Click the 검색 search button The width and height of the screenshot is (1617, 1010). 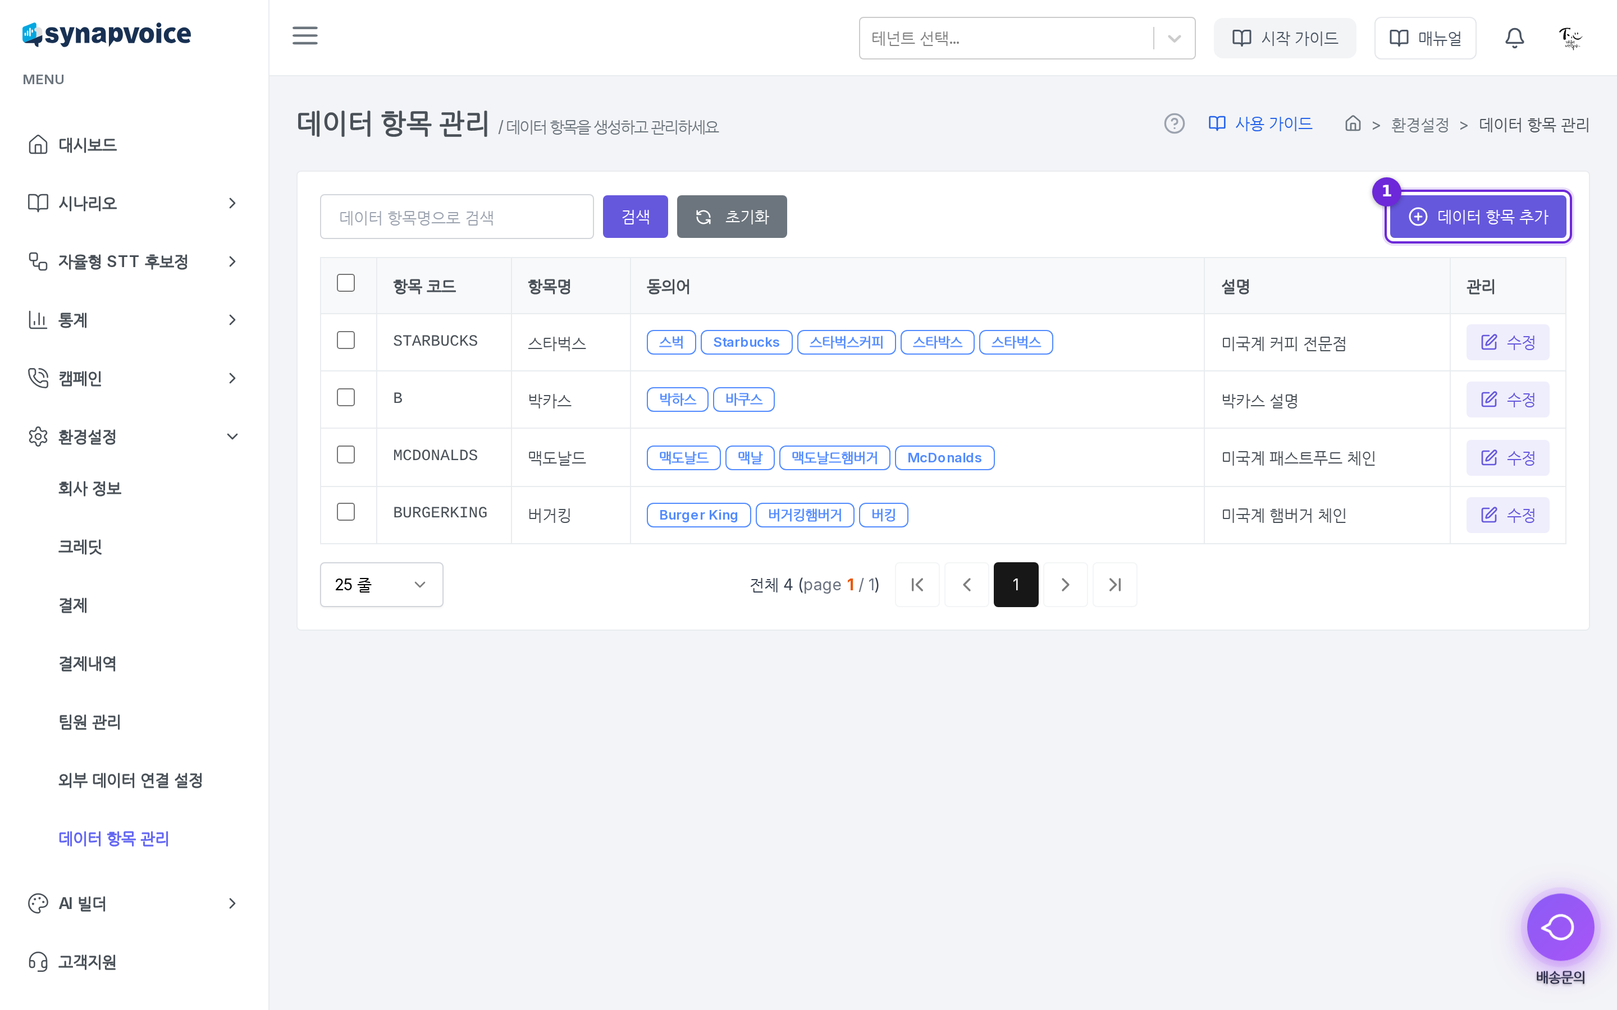pyautogui.click(x=635, y=217)
